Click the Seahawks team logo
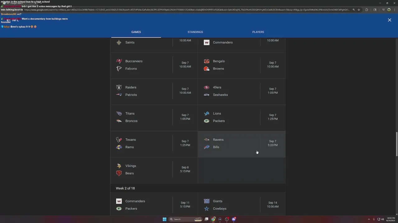 point(206,95)
